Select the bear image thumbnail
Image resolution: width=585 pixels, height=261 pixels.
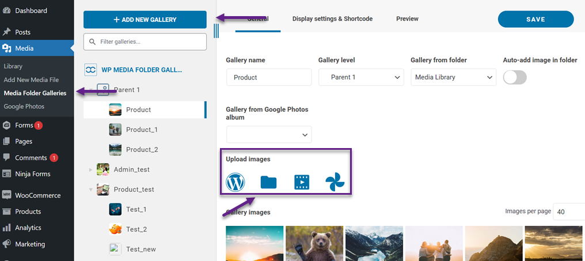(314, 243)
